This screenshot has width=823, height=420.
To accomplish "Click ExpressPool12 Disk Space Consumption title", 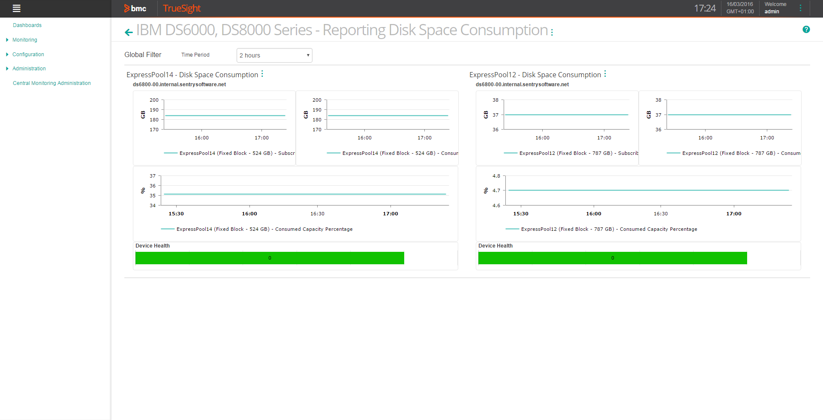I will pos(535,75).
